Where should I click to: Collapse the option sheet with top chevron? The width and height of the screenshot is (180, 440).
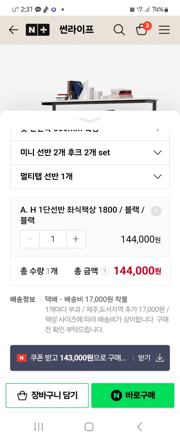pos(90,120)
